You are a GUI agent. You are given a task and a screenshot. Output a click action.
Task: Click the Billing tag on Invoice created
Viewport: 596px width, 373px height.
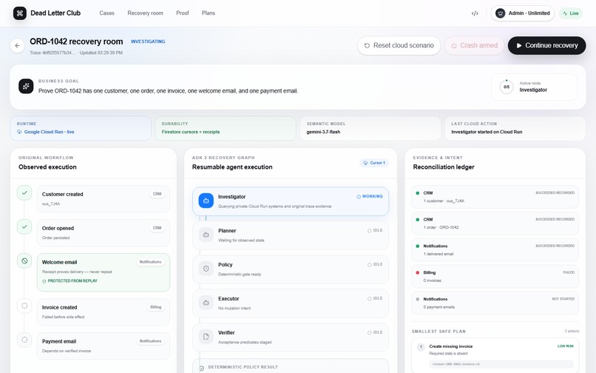[x=156, y=307]
